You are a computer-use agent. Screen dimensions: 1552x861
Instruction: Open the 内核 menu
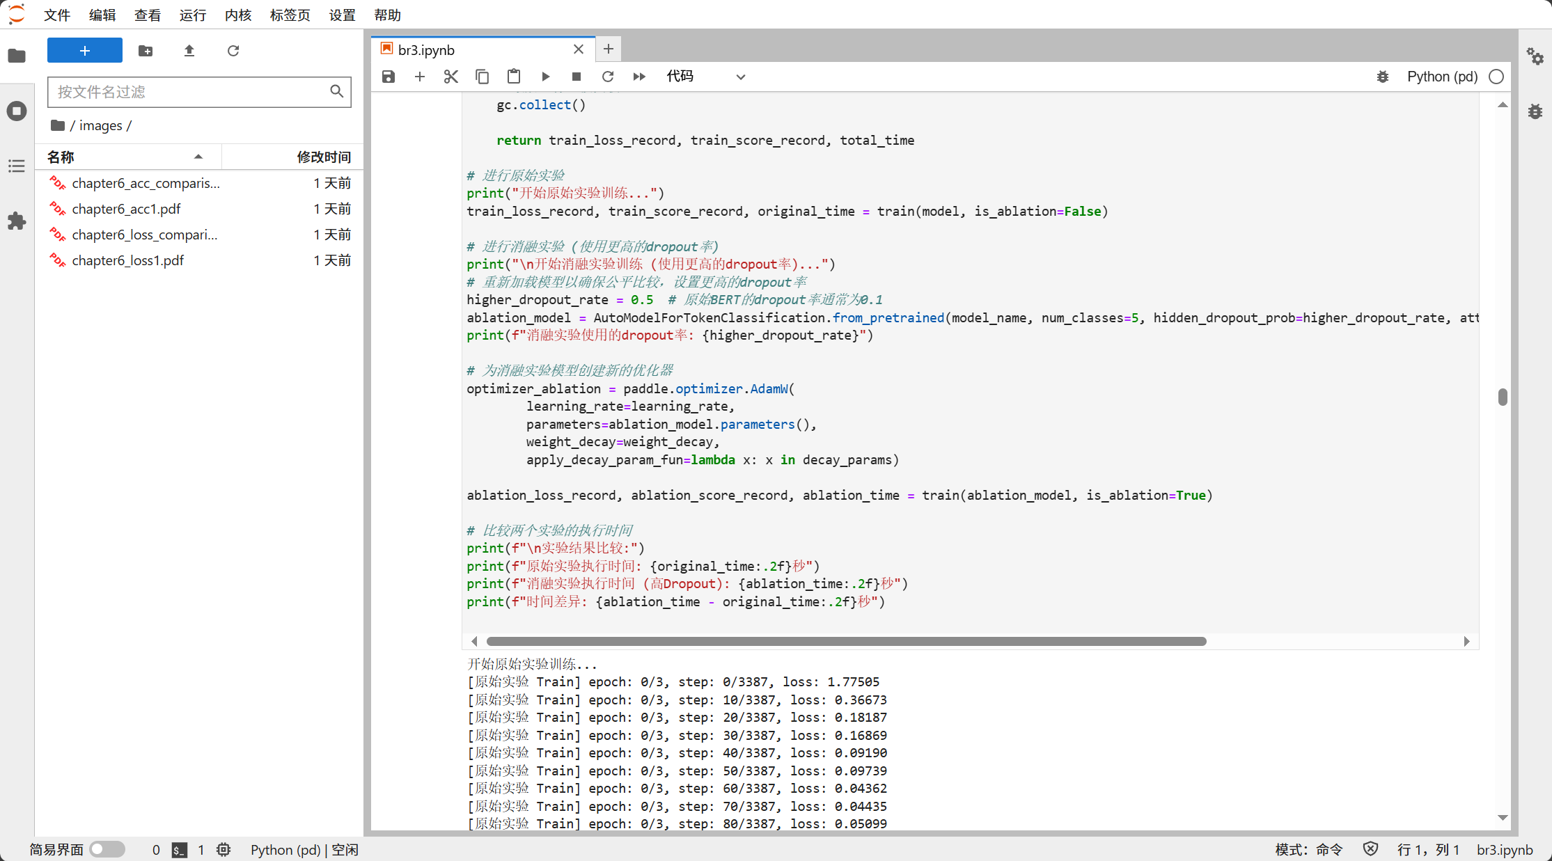pos(238,15)
